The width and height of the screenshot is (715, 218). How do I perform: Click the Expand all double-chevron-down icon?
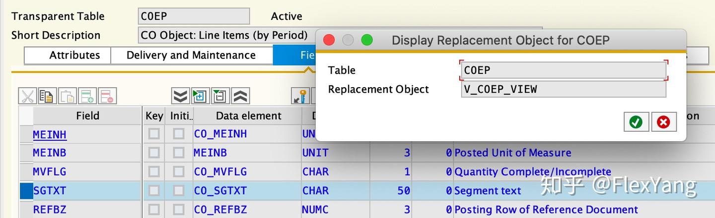[x=180, y=96]
